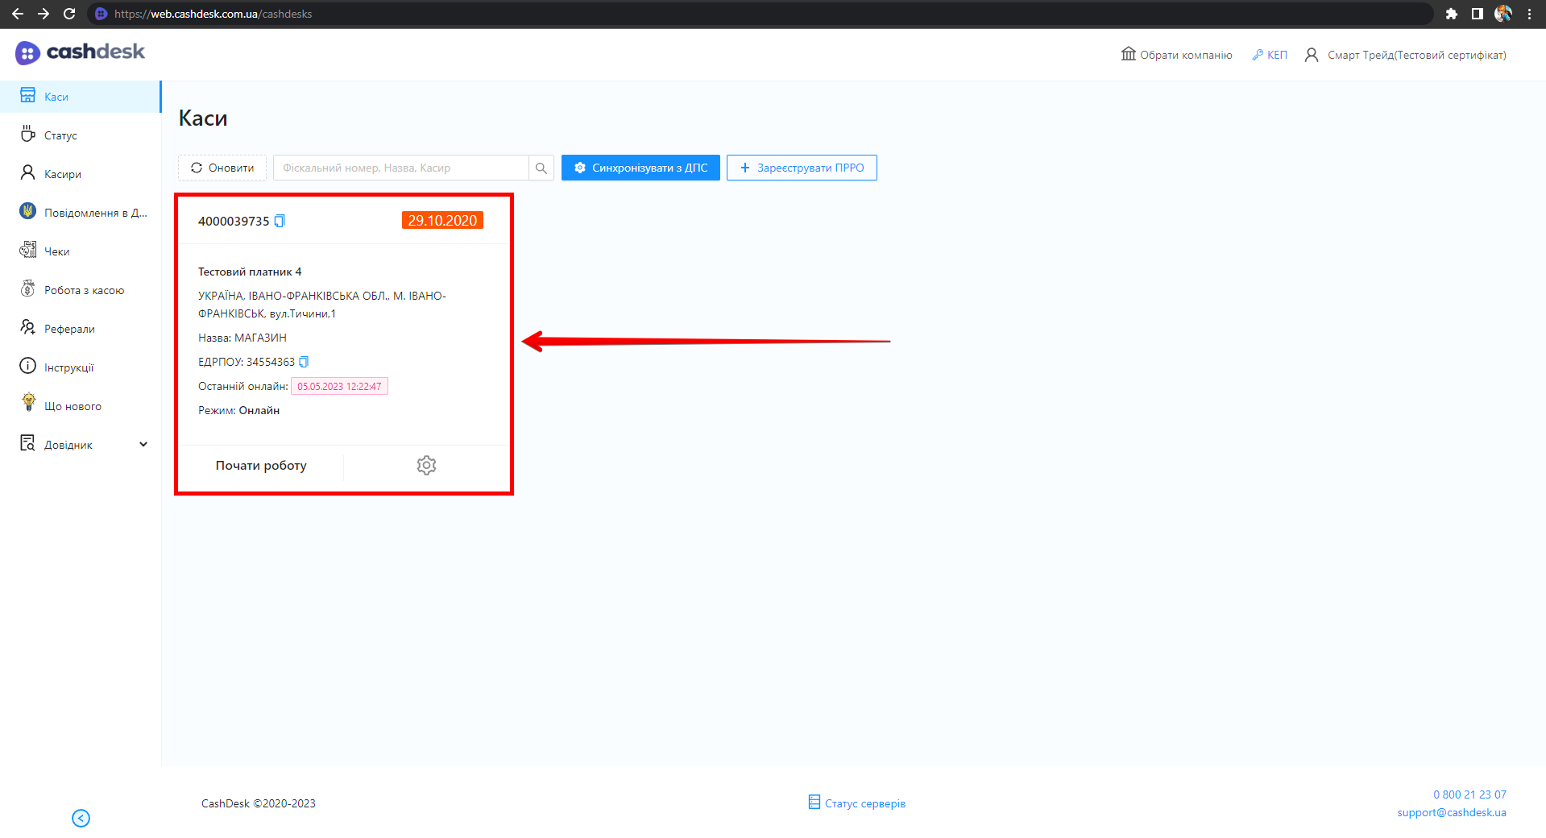1546x838 pixels.
Task: Open the Смарт Трейд user account menu
Action: click(x=1406, y=55)
